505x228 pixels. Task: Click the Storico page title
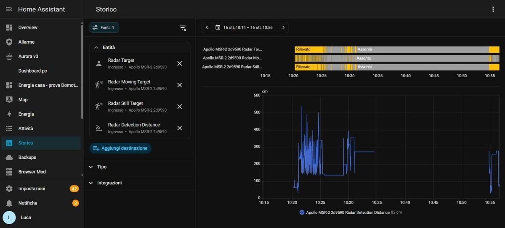pos(106,9)
